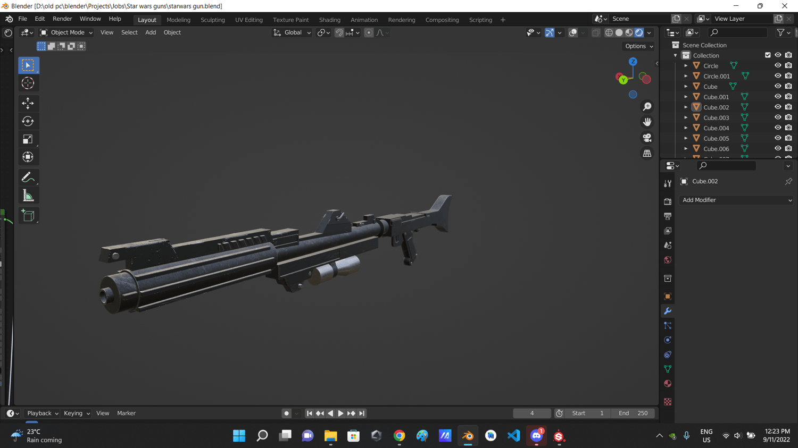
Task: Toggle the camera view icon
Action: tap(647, 138)
